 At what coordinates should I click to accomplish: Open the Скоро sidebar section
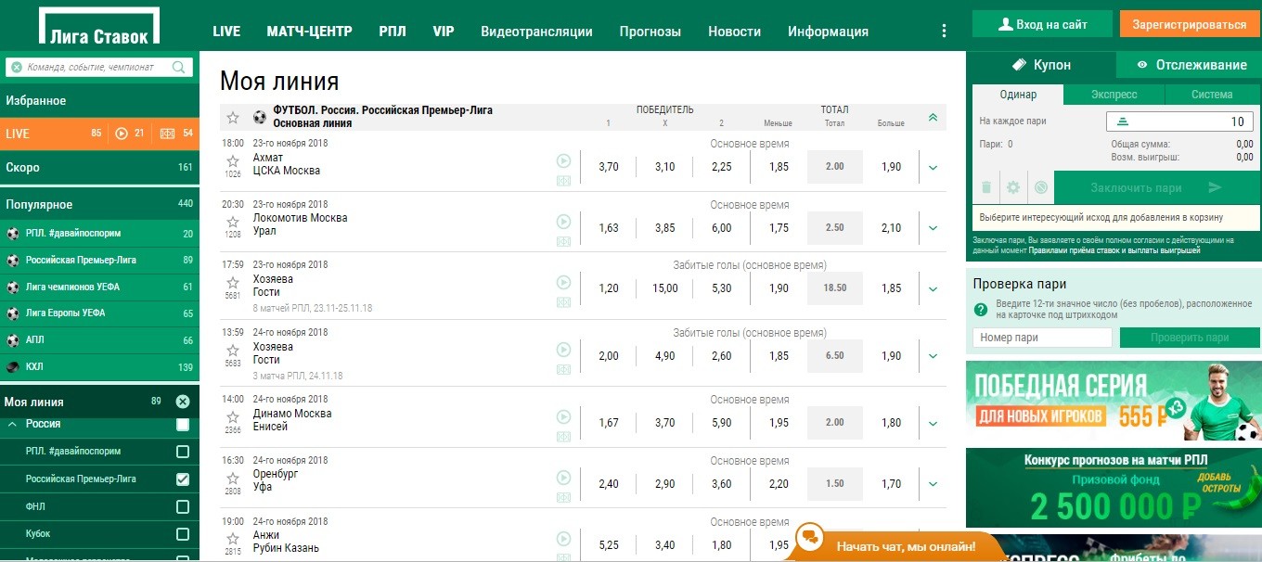[99, 168]
